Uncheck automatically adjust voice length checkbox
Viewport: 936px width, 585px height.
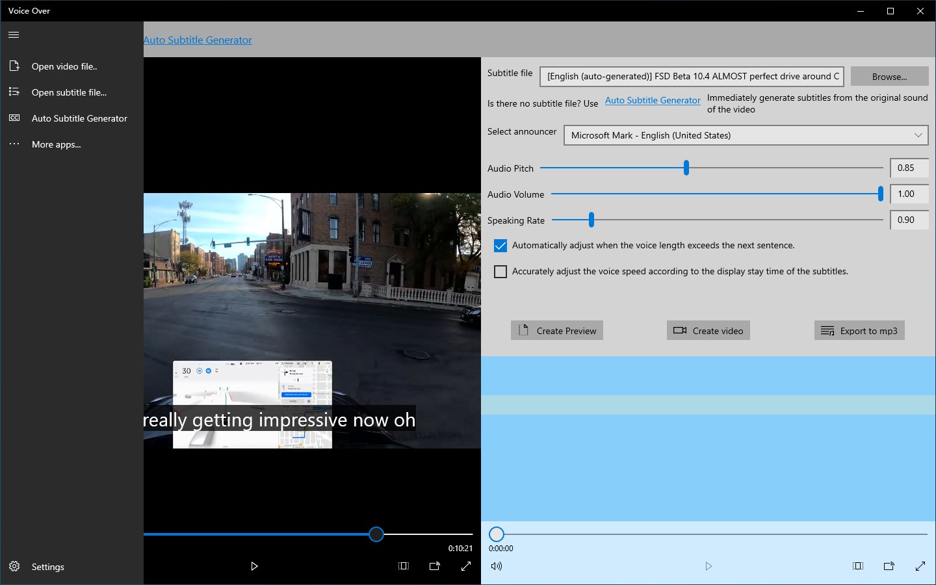point(500,246)
